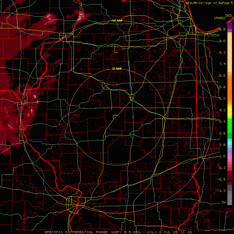The width and height of the screenshot is (234, 234).
Task: Click the 8.2 value on the color scale
Action: [222, 52]
